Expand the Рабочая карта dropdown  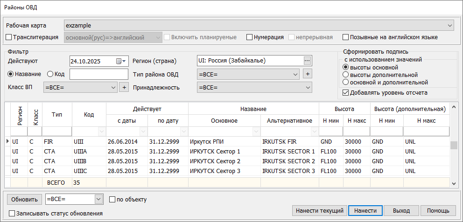coord(449,25)
